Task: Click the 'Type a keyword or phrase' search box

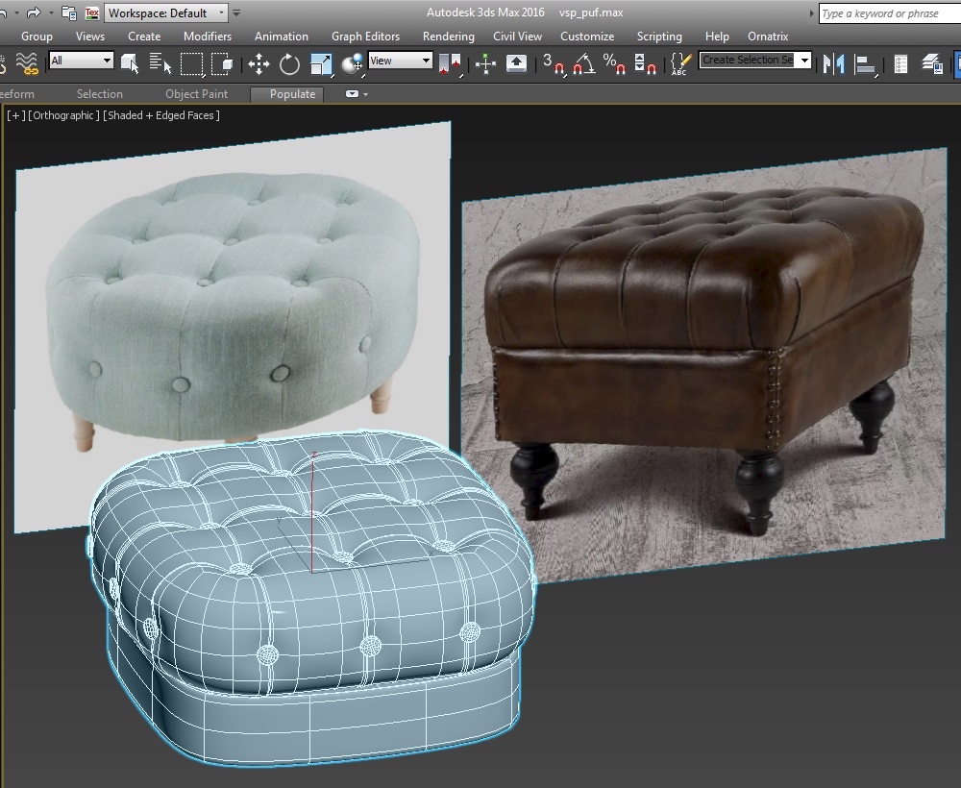Action: 888,13
